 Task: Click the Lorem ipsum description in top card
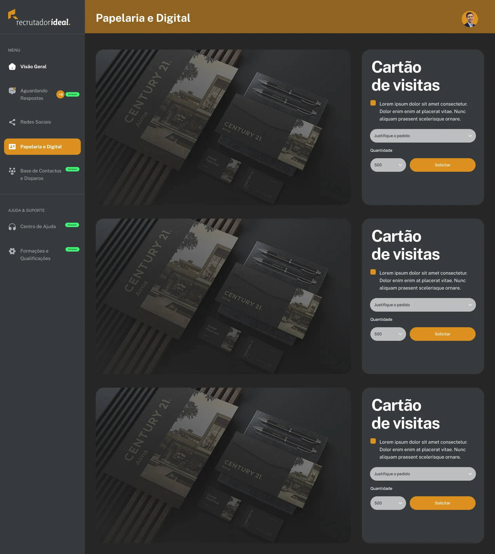click(423, 111)
